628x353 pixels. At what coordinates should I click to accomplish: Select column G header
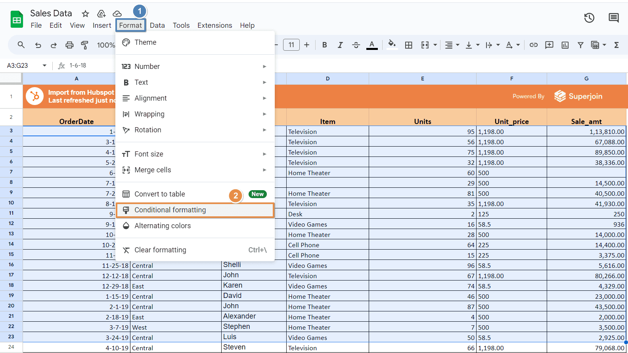[x=586, y=78]
